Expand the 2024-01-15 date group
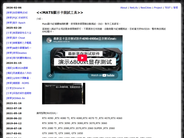 click(x=14, y=63)
